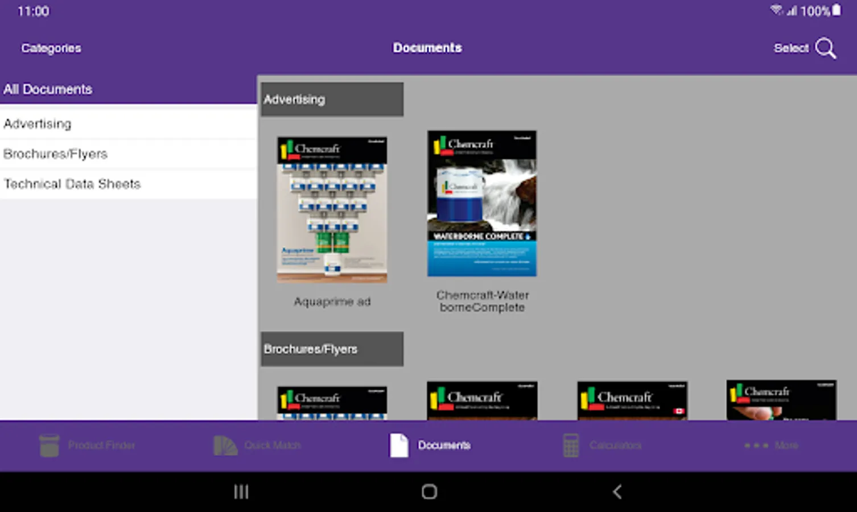857x512 pixels.
Task: Tap the Chemcraft-WaterborneComplete caption
Action: coord(483,302)
